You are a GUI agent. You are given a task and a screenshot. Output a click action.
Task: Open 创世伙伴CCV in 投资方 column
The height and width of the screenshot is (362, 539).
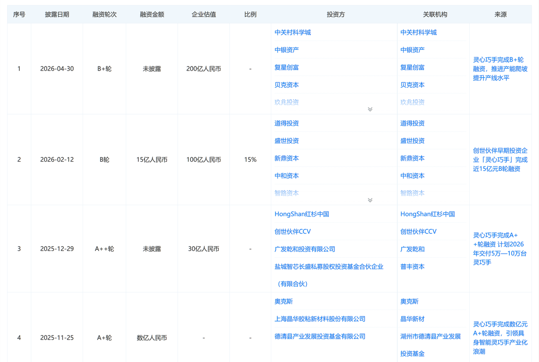pyautogui.click(x=292, y=232)
